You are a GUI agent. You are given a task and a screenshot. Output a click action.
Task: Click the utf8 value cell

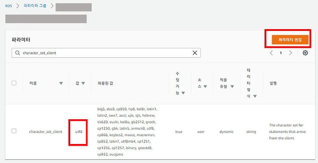click(x=79, y=132)
